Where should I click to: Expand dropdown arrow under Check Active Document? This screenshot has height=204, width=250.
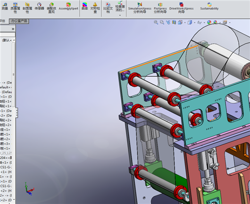pyautogui.click(x=120, y=15)
